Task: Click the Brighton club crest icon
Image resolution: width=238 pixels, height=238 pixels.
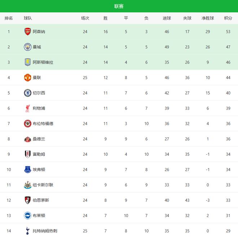Action: pyautogui.click(x=28, y=216)
